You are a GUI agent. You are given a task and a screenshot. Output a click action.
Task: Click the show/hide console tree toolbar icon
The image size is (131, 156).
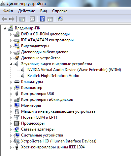[22, 19]
